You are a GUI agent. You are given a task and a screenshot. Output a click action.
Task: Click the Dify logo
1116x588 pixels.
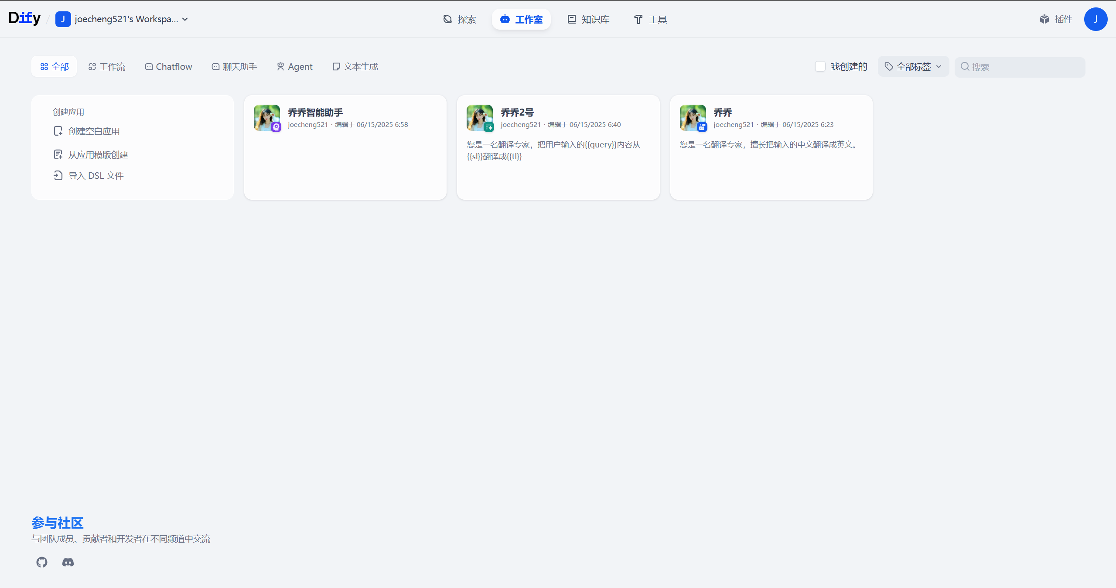tap(24, 18)
